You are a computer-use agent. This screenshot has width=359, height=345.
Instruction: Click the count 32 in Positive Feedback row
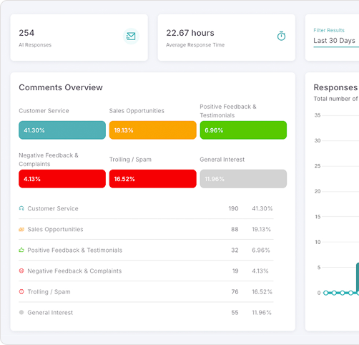[x=235, y=250]
